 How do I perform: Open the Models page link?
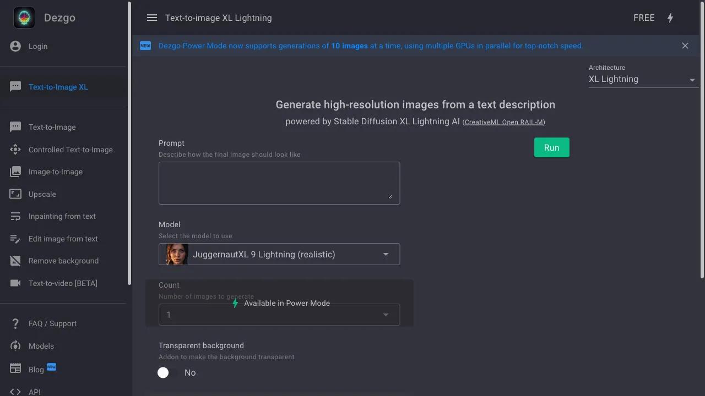pos(41,346)
